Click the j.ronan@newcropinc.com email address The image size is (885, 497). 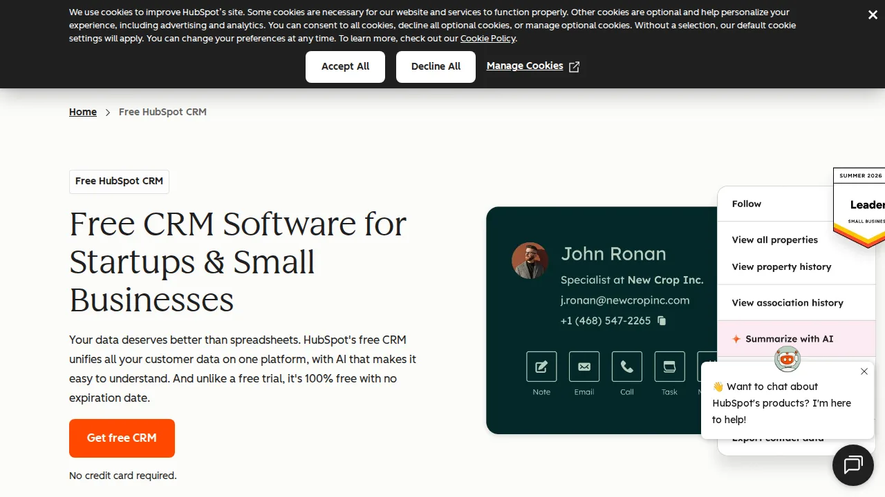(x=625, y=300)
